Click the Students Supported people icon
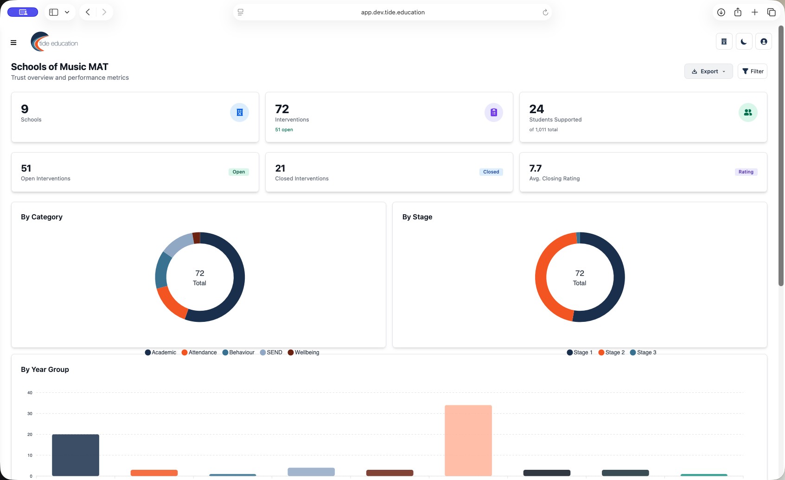The image size is (785, 480). coord(748,112)
